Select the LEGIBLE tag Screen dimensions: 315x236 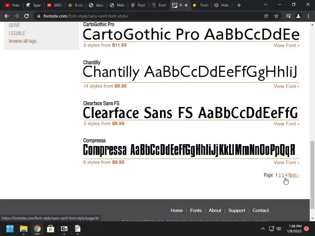pos(17,33)
